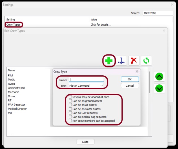Viewport: 178px width, 149px height.
Task: Click the Close button in Edit Crew Types
Action: [x=85, y=142]
